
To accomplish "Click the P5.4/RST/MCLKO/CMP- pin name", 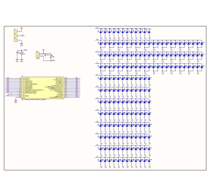I will (29, 93).
